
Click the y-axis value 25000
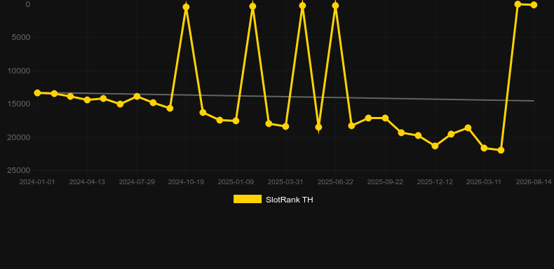click(19, 170)
